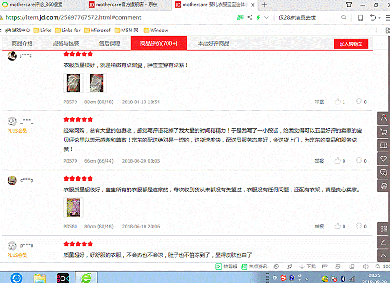Click the address bar URL field

tap(117, 18)
